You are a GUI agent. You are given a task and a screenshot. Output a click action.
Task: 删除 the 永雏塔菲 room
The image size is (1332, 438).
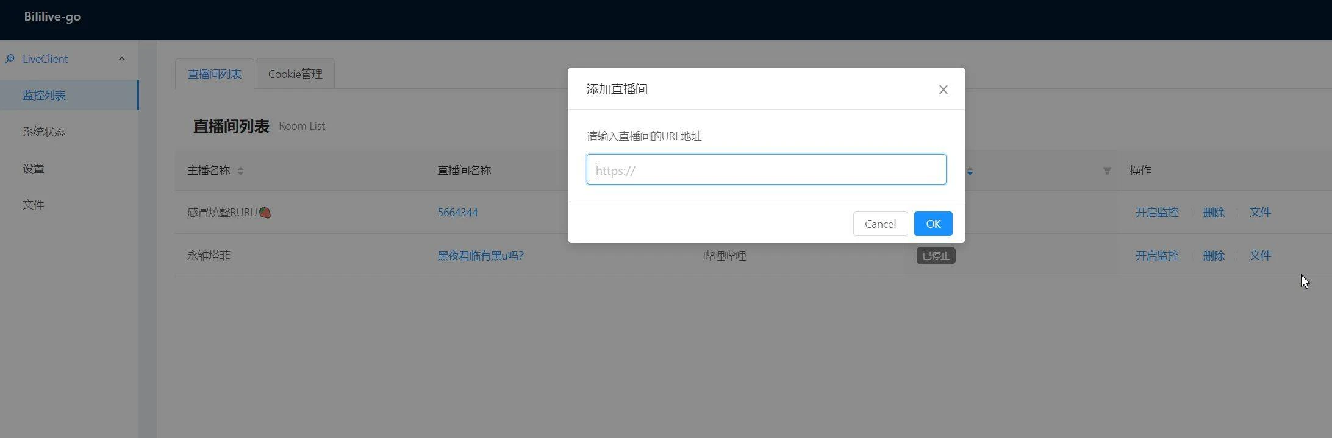[x=1214, y=256]
